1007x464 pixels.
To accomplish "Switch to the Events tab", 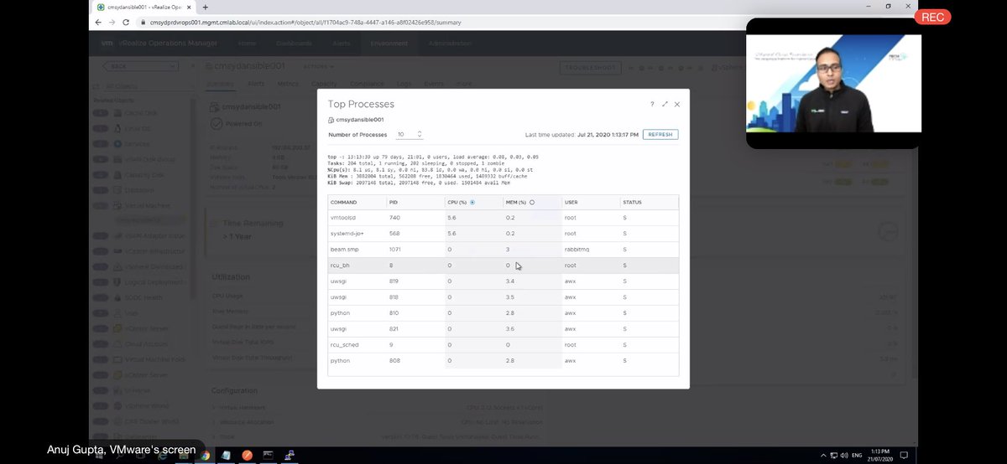I will (x=434, y=84).
